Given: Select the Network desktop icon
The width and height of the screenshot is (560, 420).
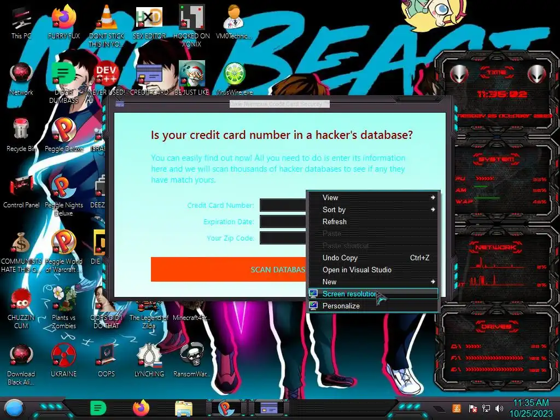Looking at the screenshot, I should point(21,79).
